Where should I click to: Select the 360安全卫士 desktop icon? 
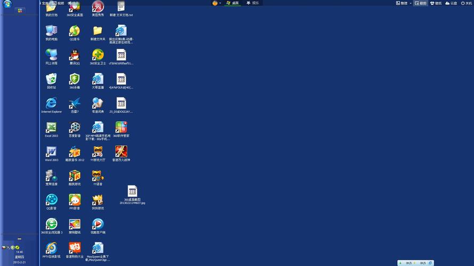click(x=98, y=55)
